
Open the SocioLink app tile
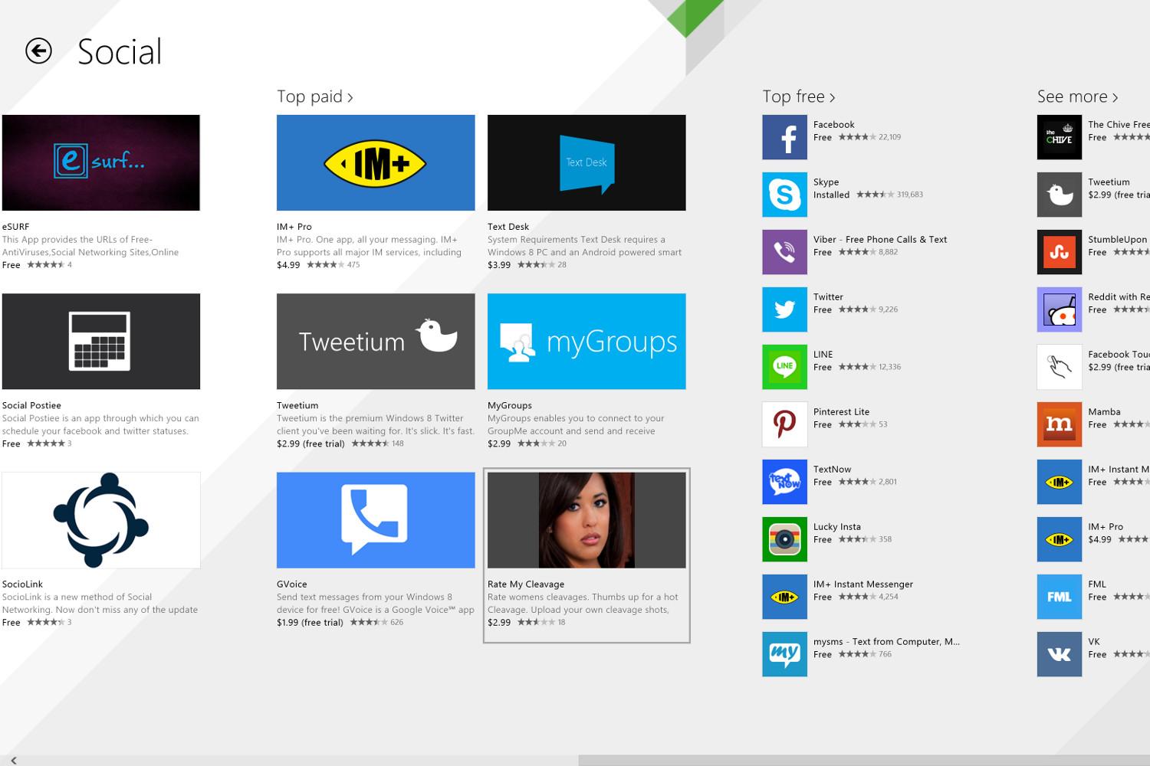coord(101,520)
